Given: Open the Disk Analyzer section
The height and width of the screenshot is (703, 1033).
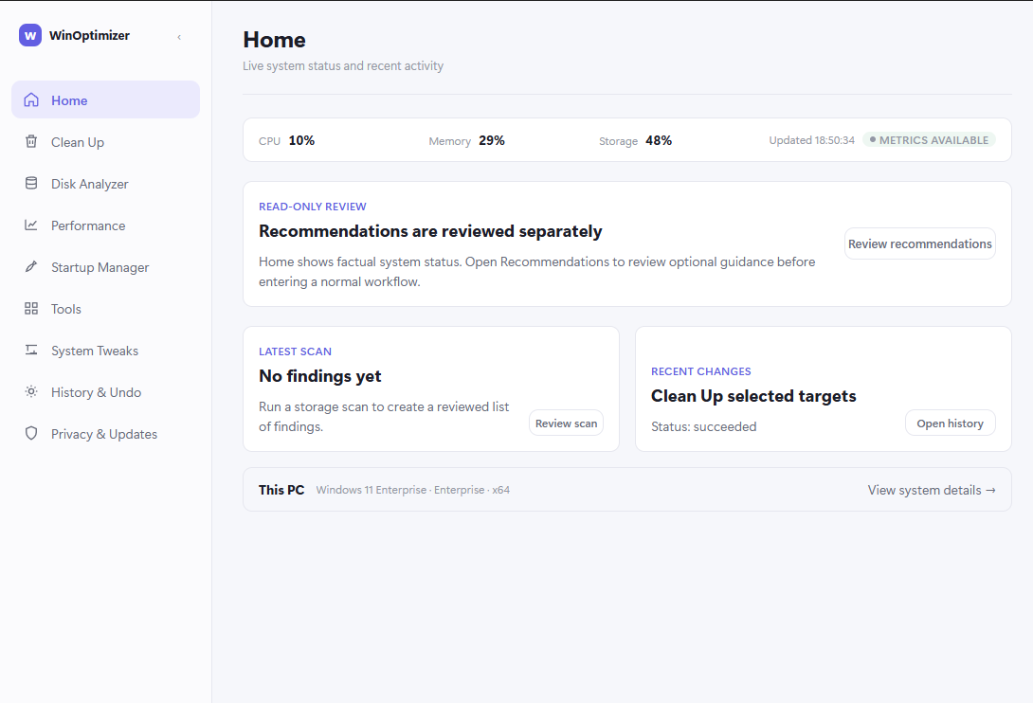Looking at the screenshot, I should point(105,184).
